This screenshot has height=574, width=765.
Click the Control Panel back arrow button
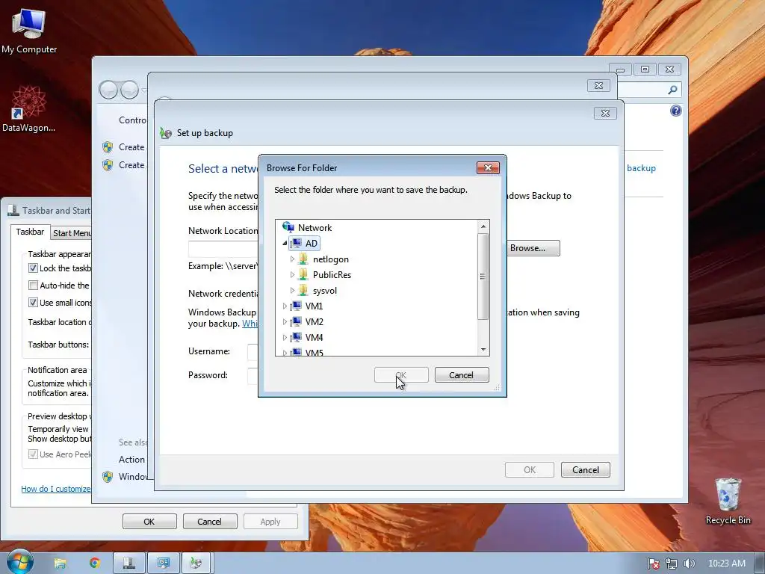coord(108,90)
